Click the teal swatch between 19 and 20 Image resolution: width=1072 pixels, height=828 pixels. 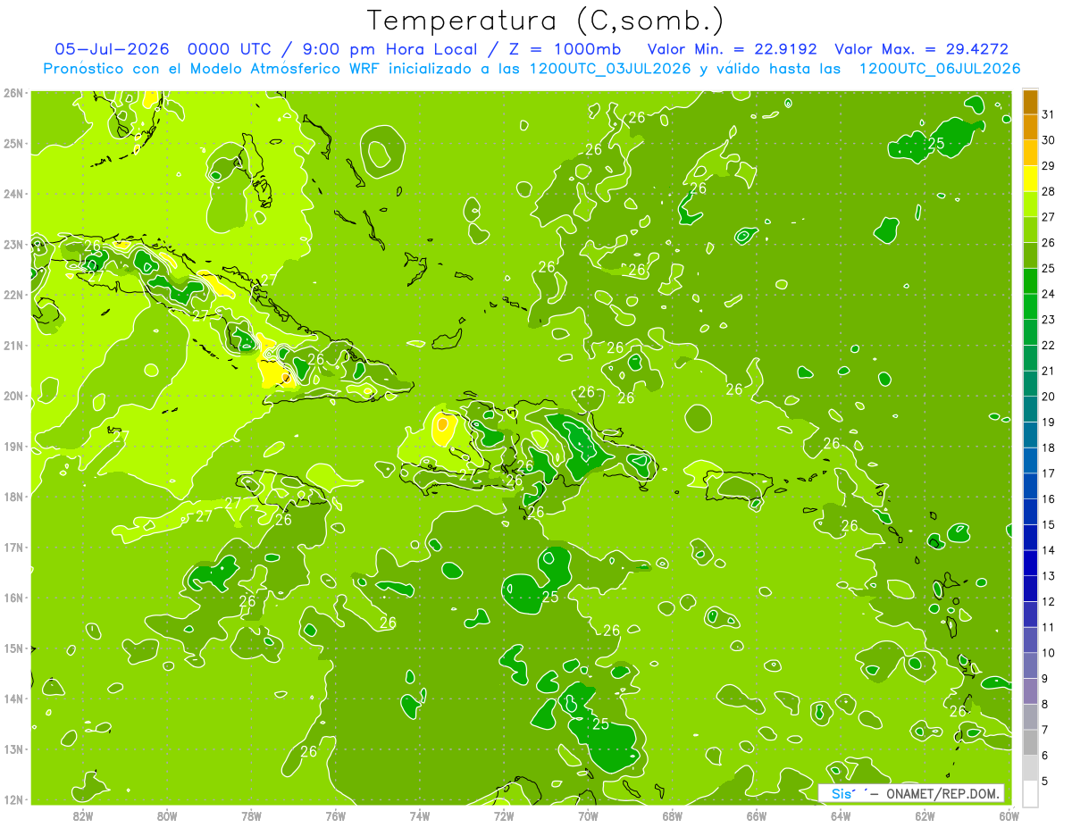(1030, 409)
